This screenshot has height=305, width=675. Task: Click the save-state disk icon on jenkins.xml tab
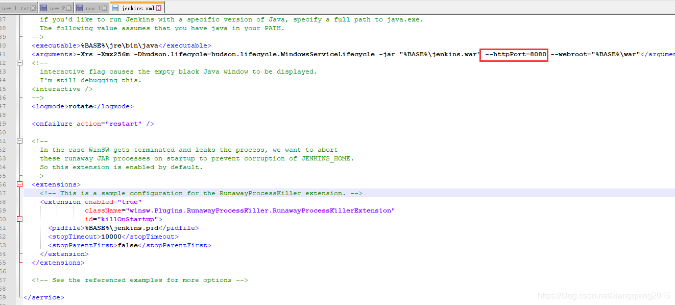tap(115, 8)
